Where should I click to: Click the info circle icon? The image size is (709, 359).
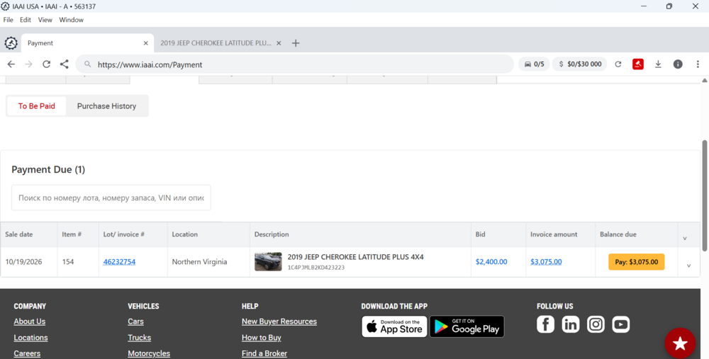[x=678, y=64]
